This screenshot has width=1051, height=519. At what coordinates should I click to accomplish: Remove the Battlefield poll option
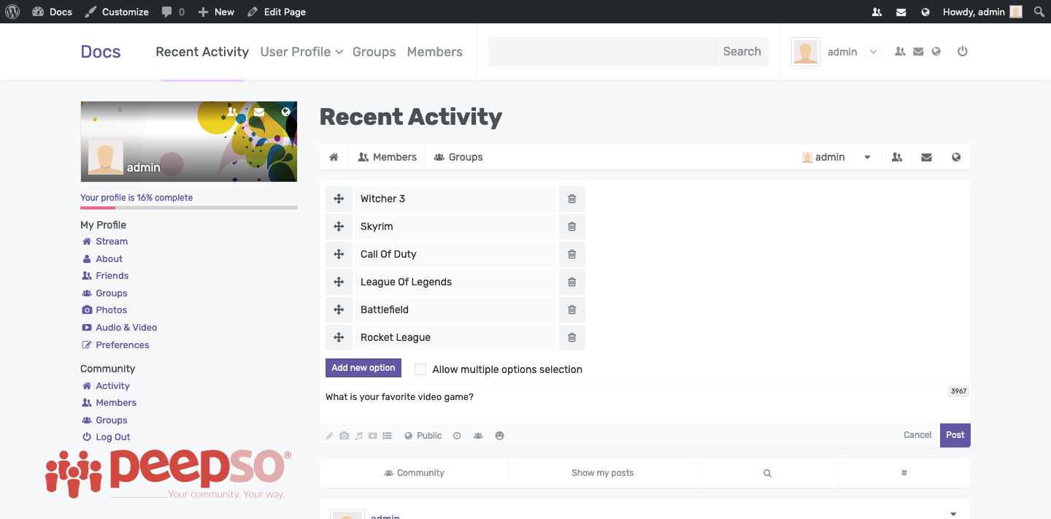[572, 310]
